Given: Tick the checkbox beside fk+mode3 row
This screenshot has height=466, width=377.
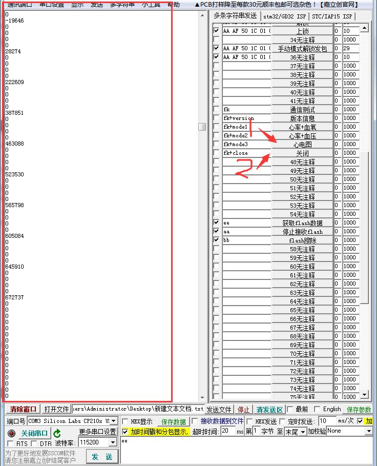Looking at the screenshot, I should tap(216, 144).
